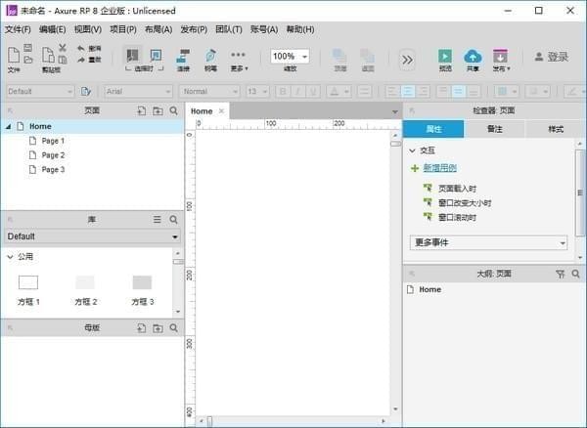Image resolution: width=587 pixels, height=428 pixels.
Task: Open the Default library dropdown
Action: coord(92,236)
